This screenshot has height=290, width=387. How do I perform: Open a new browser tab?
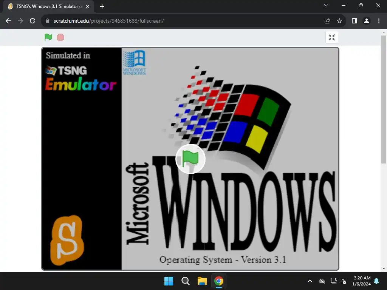(x=102, y=6)
